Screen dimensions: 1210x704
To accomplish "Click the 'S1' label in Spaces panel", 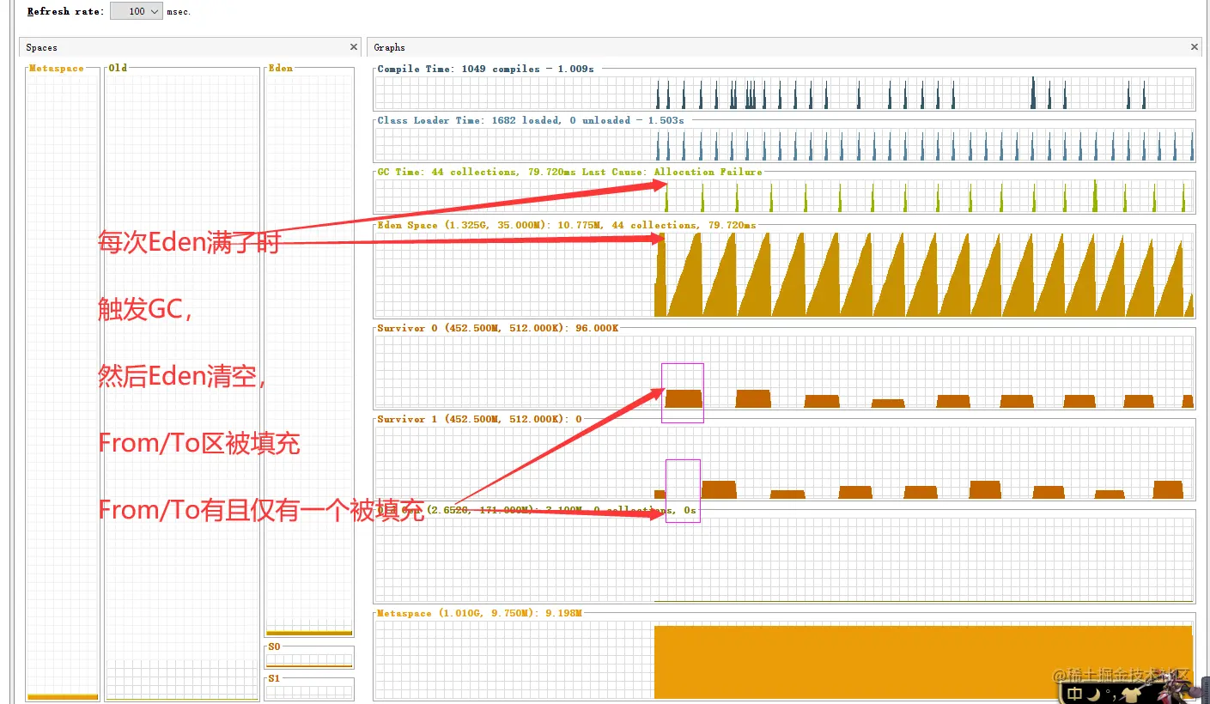I will pos(275,677).
